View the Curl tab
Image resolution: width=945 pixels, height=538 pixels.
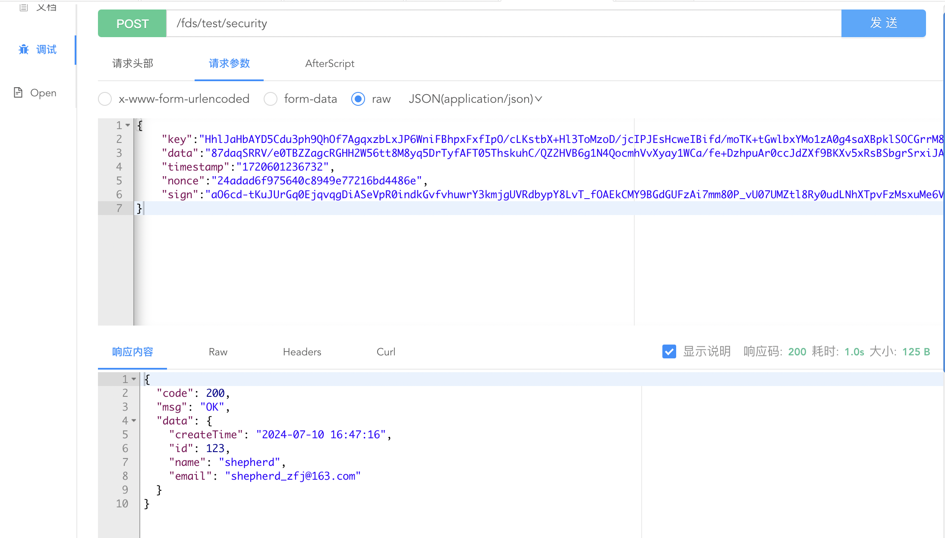tap(386, 352)
